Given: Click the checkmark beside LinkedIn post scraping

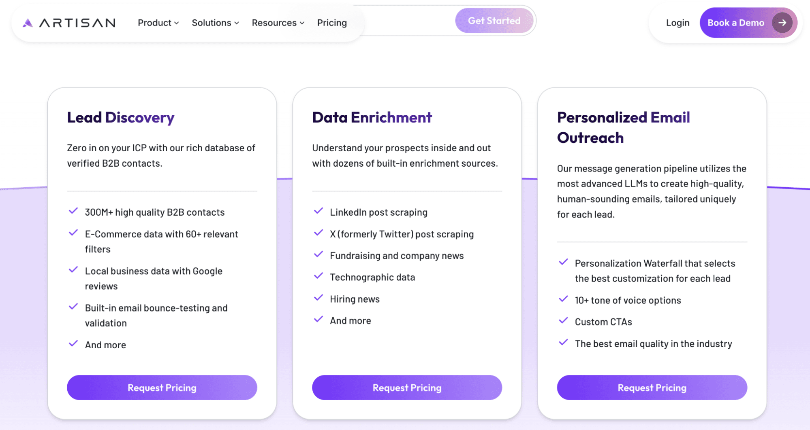Looking at the screenshot, I should [318, 211].
